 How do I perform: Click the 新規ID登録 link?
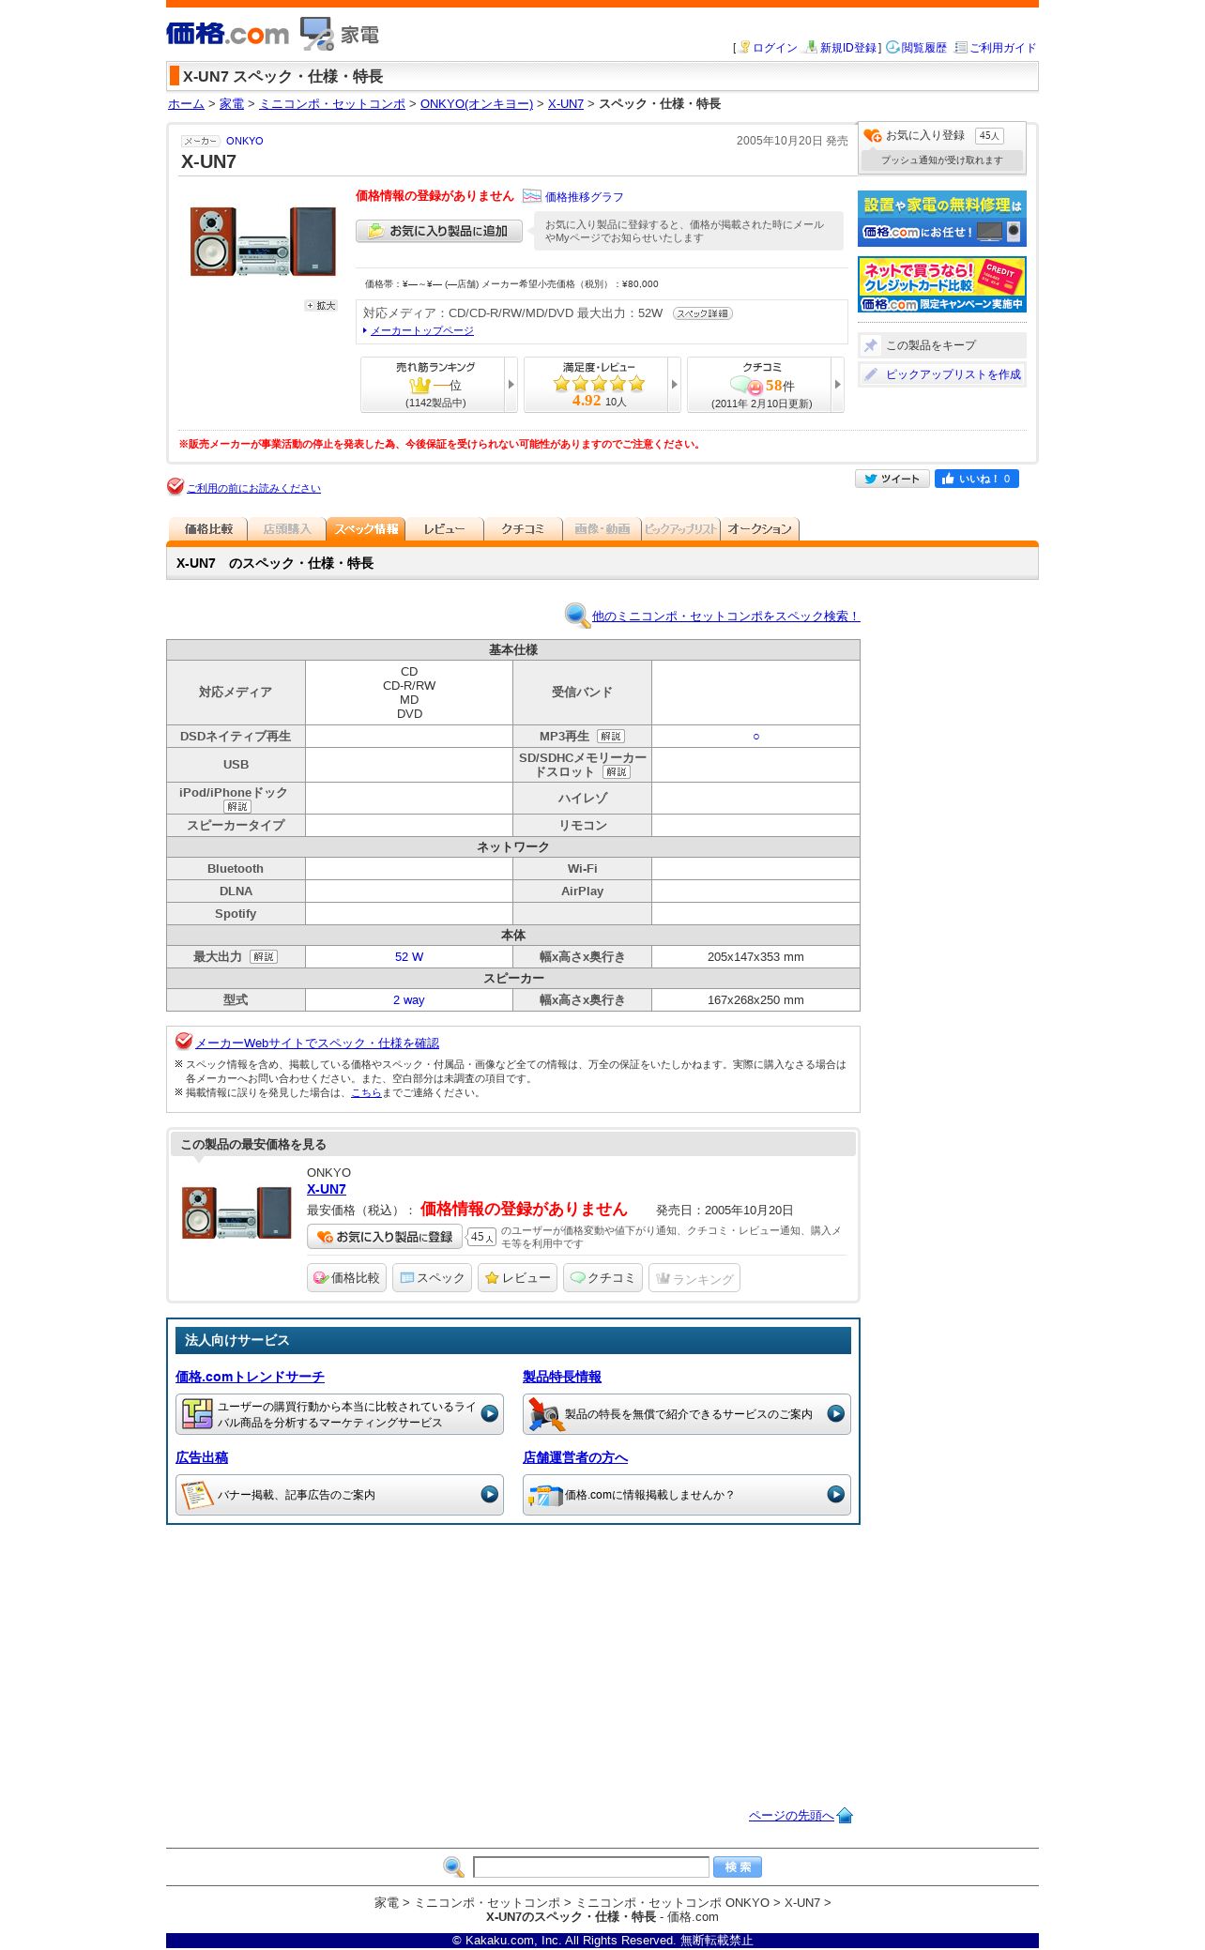coord(848,48)
